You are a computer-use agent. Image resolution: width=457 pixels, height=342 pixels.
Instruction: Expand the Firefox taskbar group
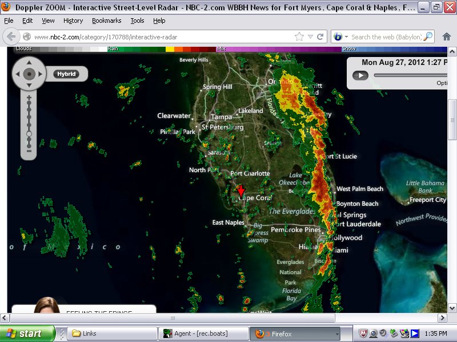[336, 333]
